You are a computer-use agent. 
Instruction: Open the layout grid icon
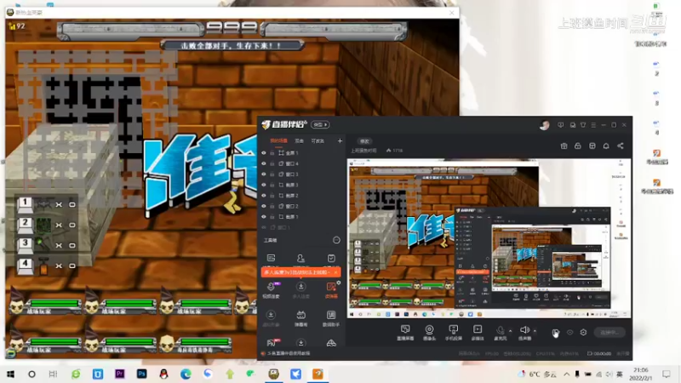click(x=592, y=146)
